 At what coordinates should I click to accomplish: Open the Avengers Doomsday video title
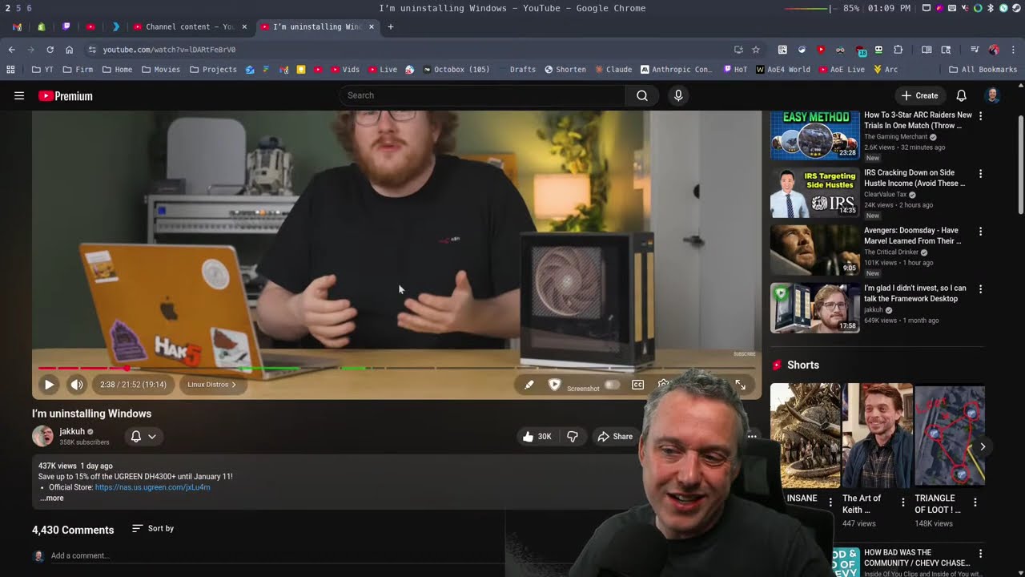point(913,236)
